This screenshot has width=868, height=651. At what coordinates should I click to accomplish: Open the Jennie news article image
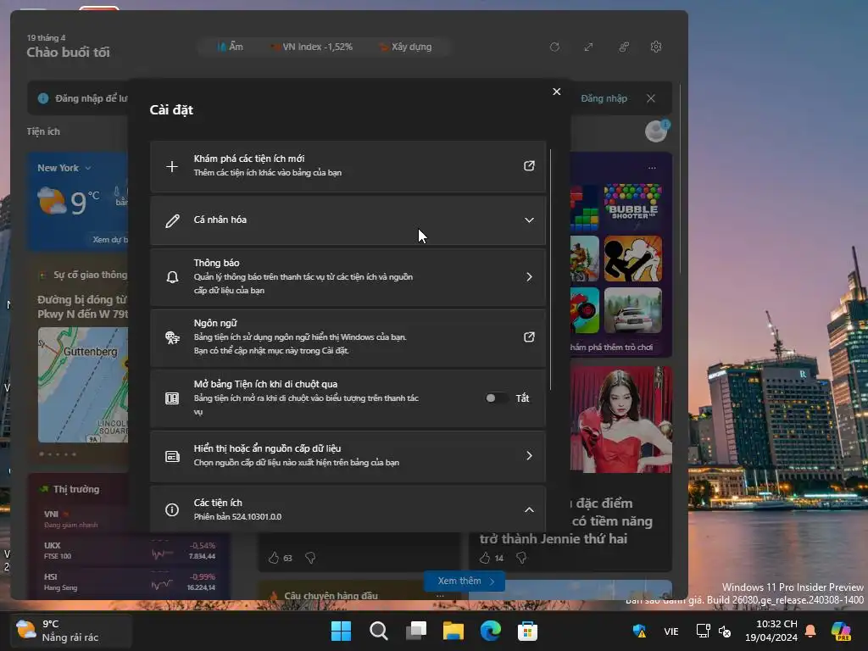point(621,420)
